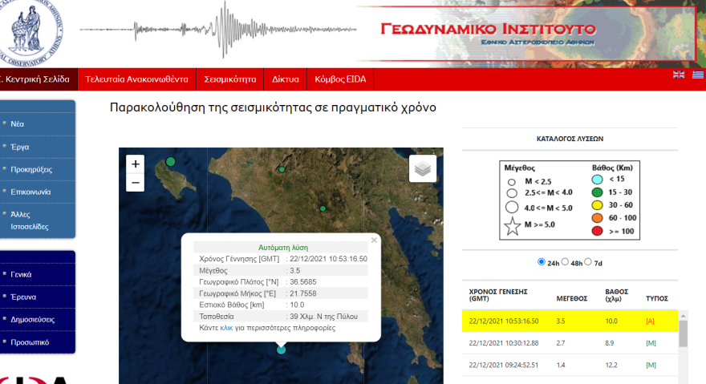Open Προκηρύξεις sidebar link
This screenshot has width=706, height=384.
(31, 170)
